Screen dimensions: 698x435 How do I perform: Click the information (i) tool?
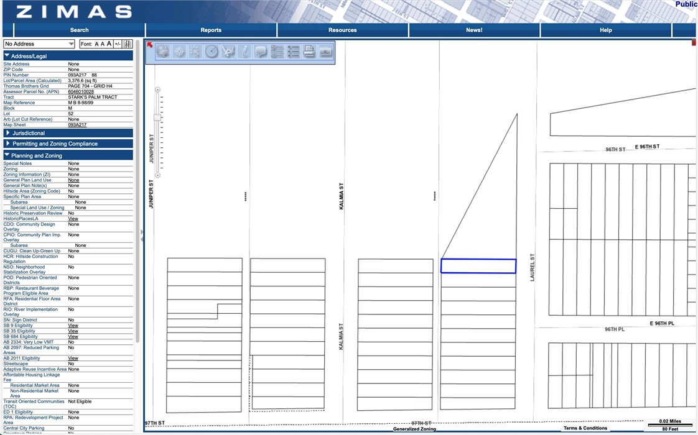pos(244,52)
